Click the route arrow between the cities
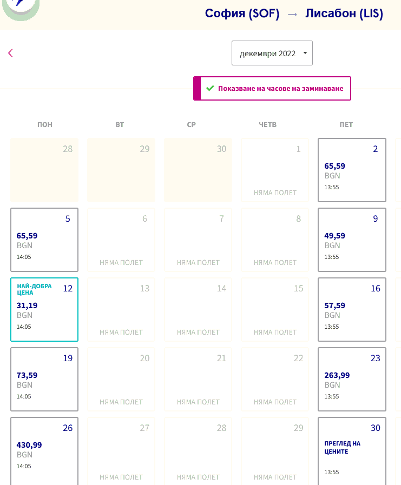The height and width of the screenshot is (485, 401). [x=292, y=15]
